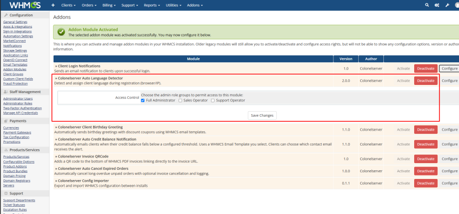
Task: Click the Payments section icon
Action: (x=6, y=120)
